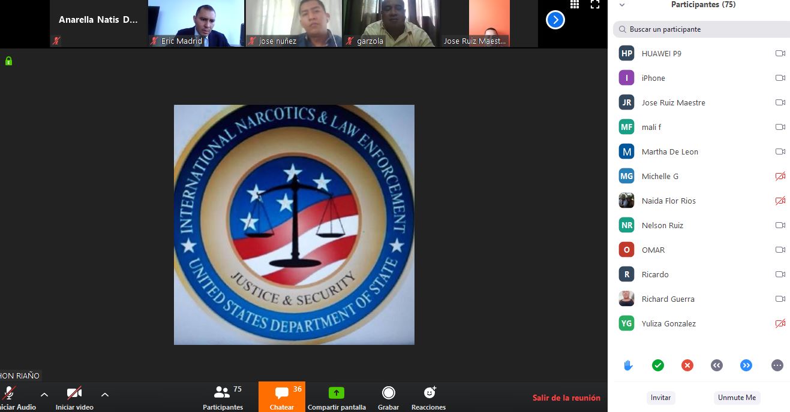
Task: Click the shared INL logo image
Action: pyautogui.click(x=294, y=225)
